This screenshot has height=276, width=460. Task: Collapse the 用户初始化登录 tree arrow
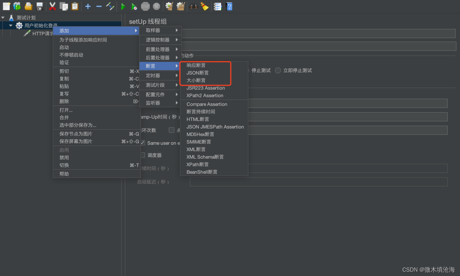pos(10,25)
